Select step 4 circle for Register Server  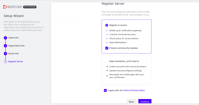[x=6, y=61]
